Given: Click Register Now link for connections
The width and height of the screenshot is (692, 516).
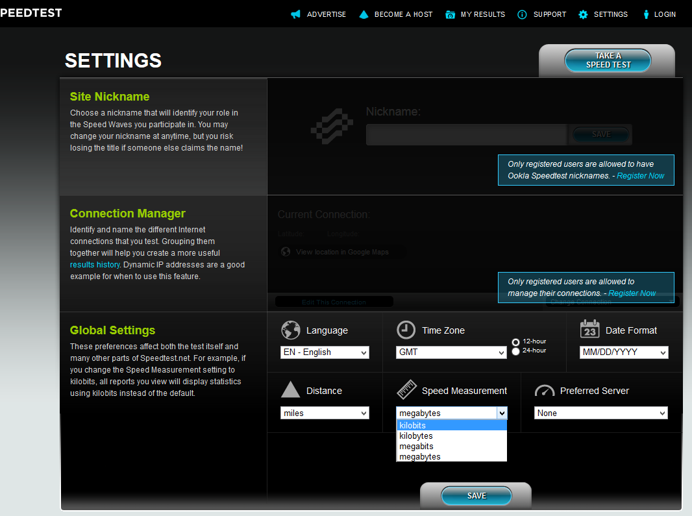Looking at the screenshot, I should point(632,293).
